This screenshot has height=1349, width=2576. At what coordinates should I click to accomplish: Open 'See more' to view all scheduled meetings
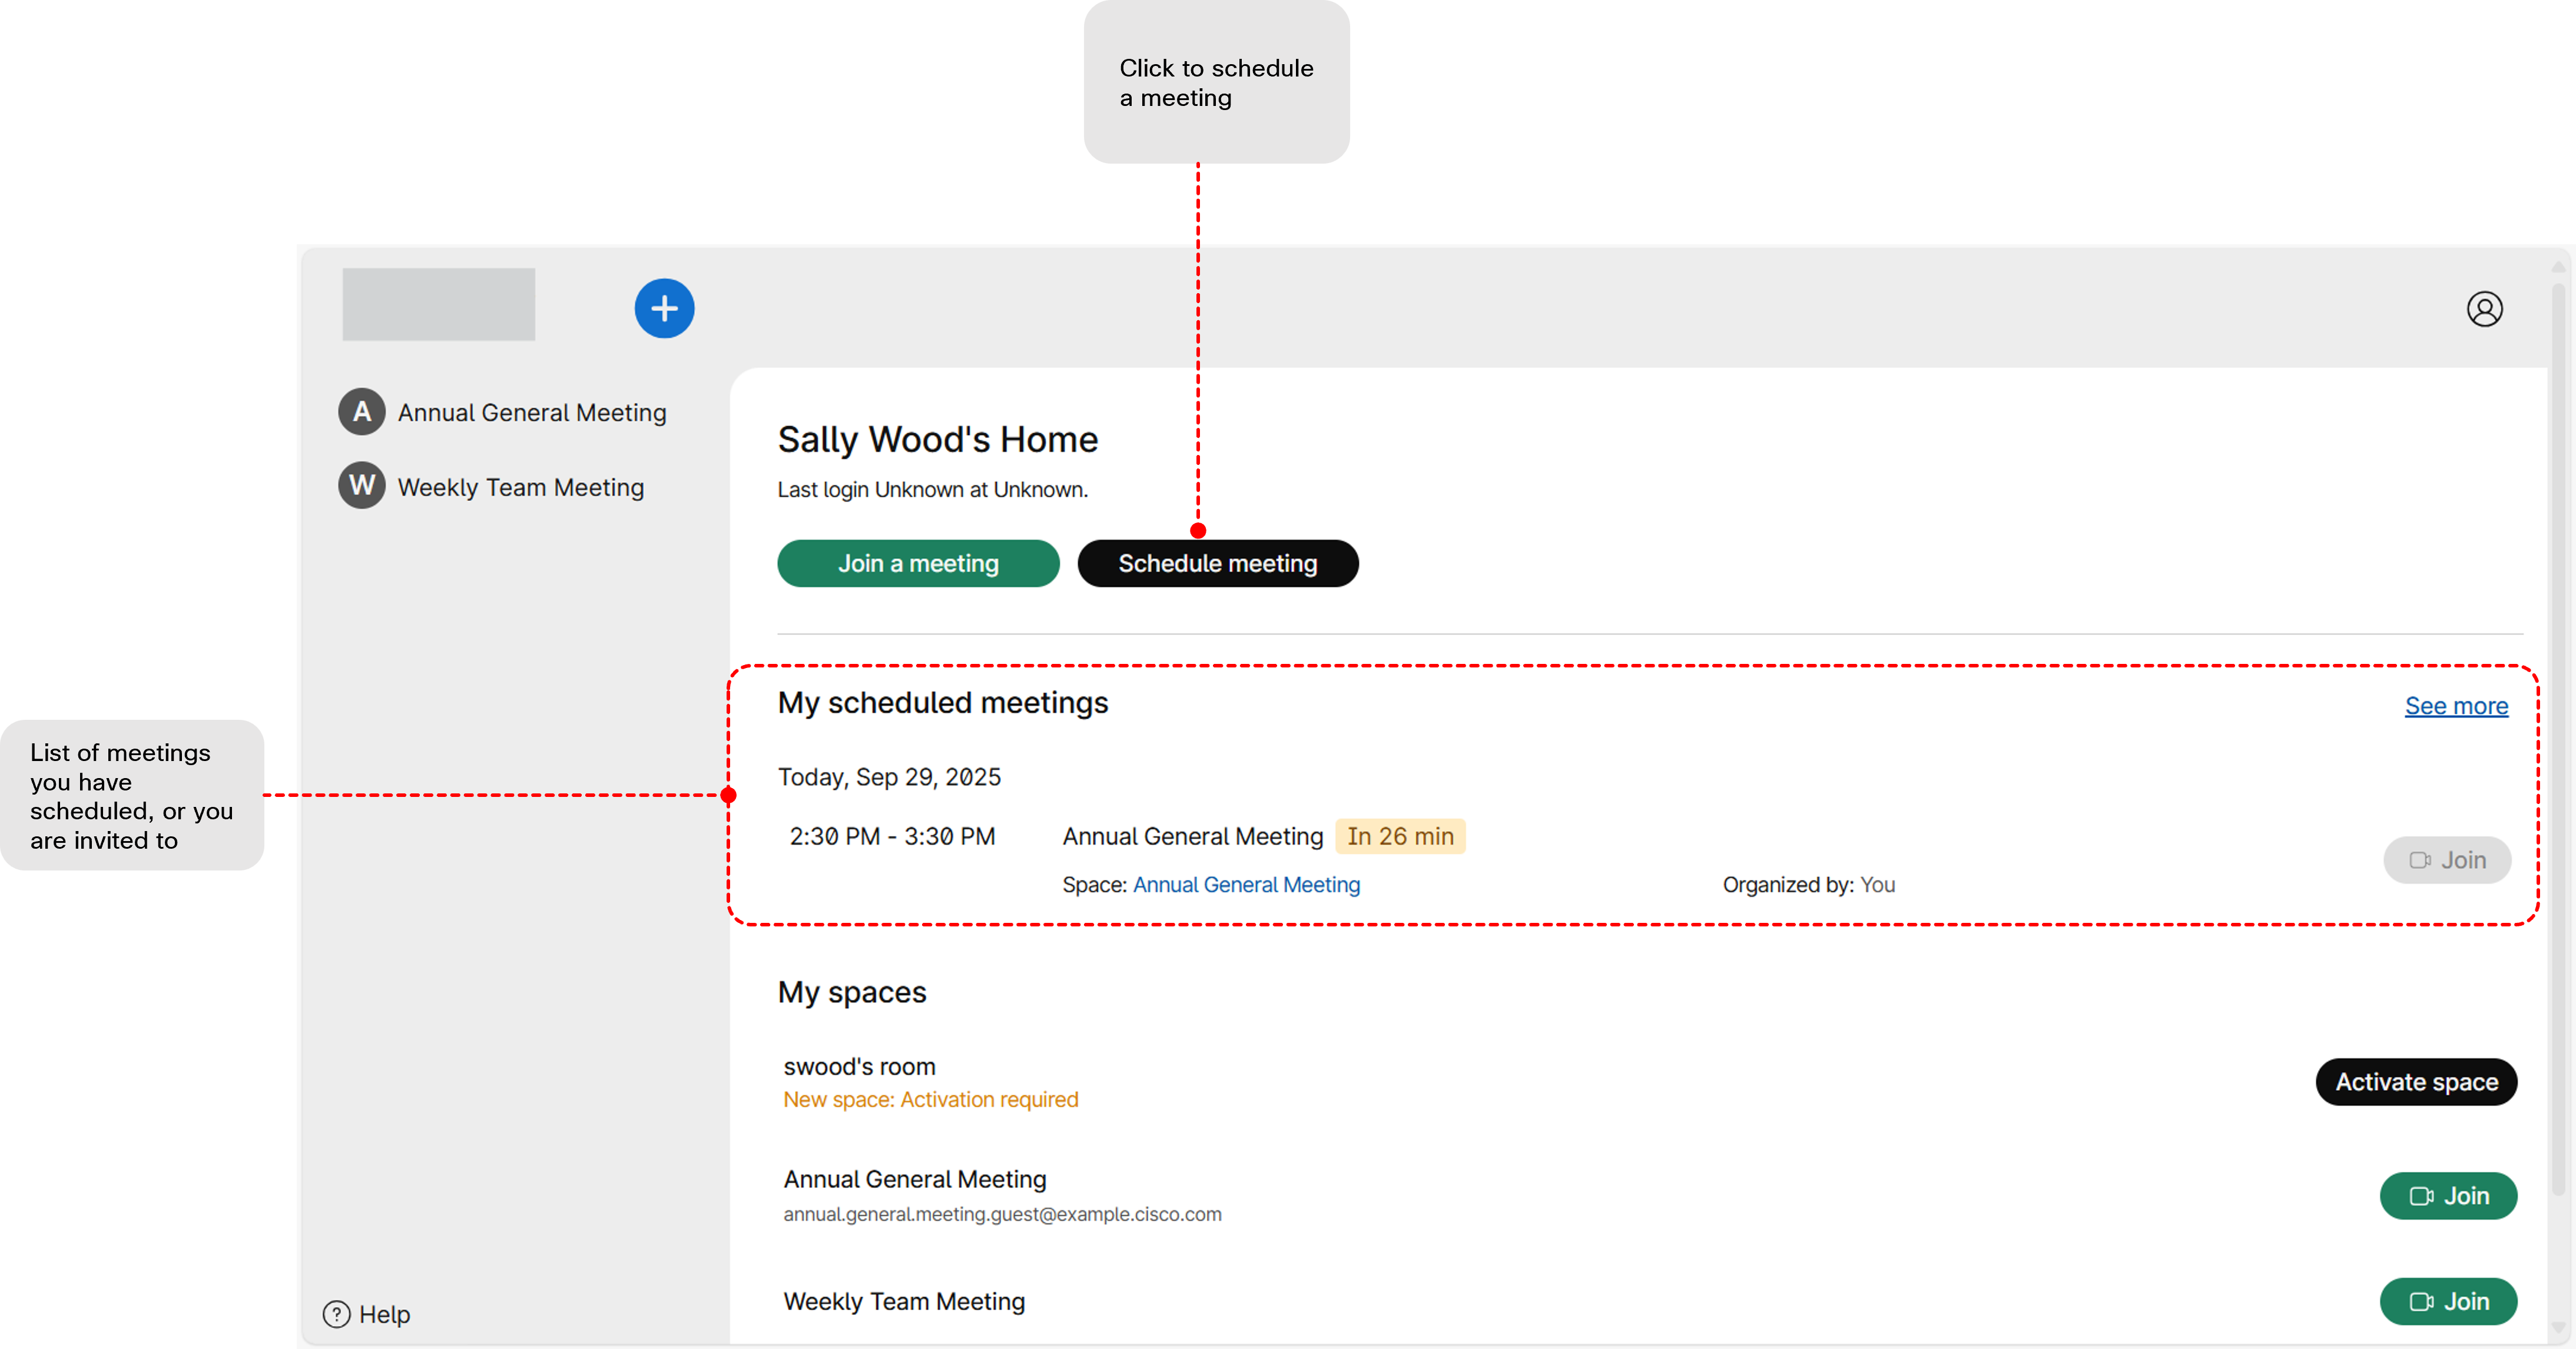2457,706
